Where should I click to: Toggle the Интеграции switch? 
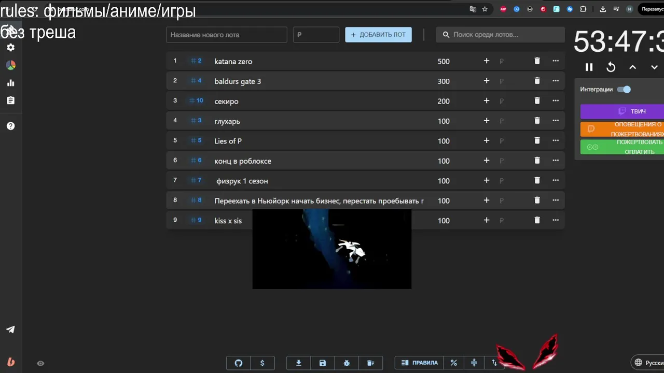624,89
